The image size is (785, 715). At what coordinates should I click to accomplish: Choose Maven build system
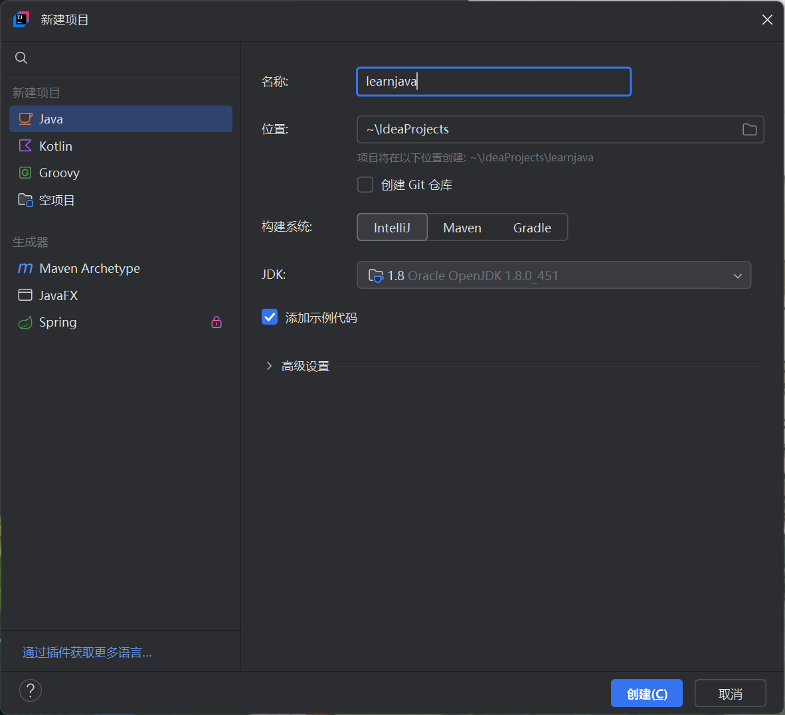pos(462,228)
